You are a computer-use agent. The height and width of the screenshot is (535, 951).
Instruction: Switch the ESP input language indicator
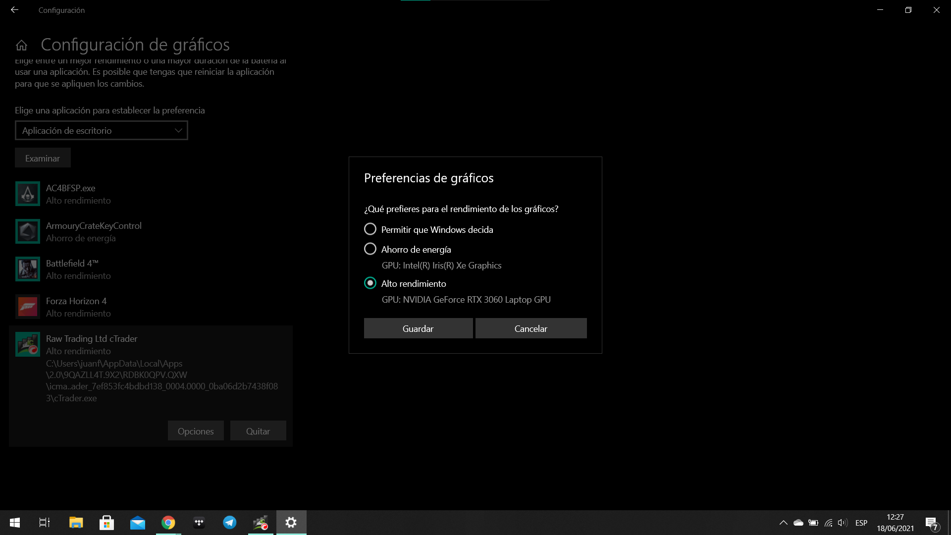click(x=861, y=523)
